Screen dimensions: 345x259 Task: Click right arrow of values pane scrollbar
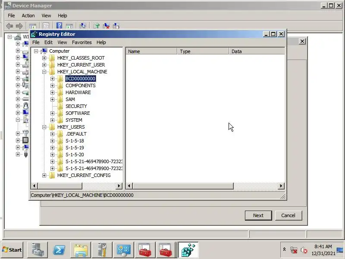point(281,186)
